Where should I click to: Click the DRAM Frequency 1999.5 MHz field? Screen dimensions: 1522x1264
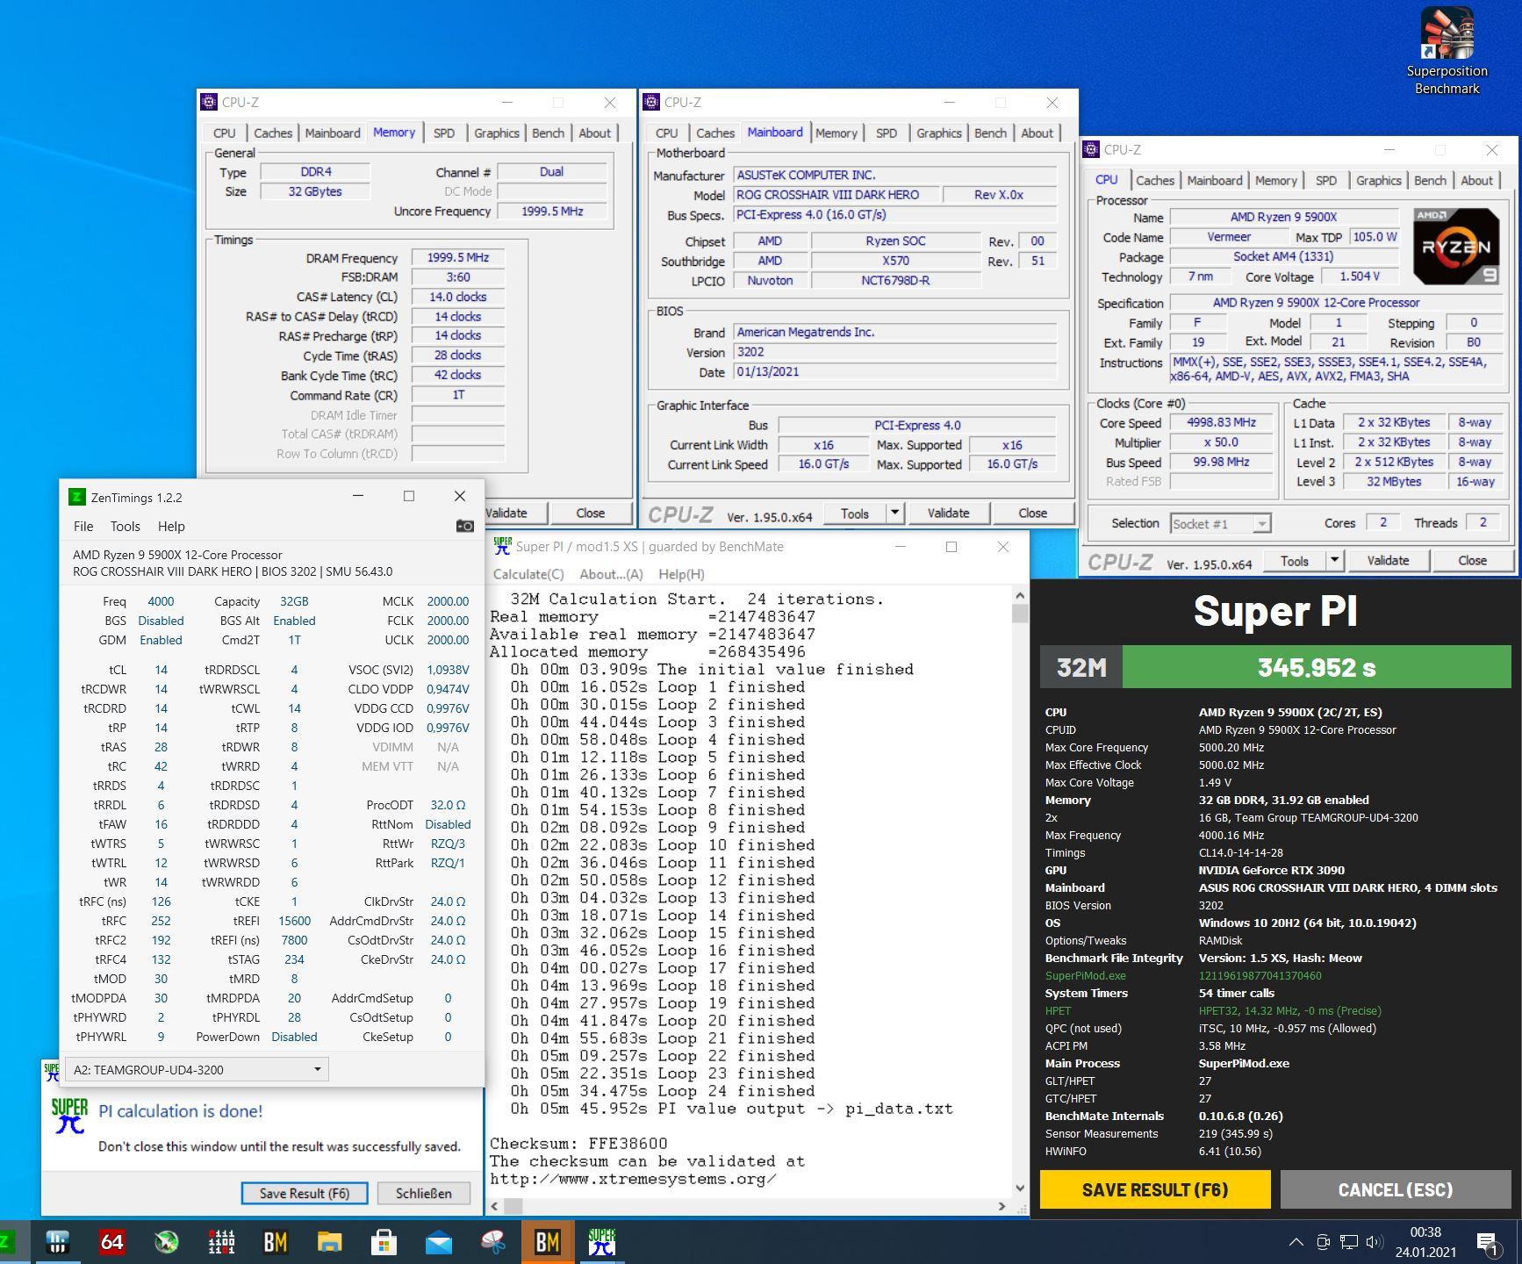pos(458,257)
